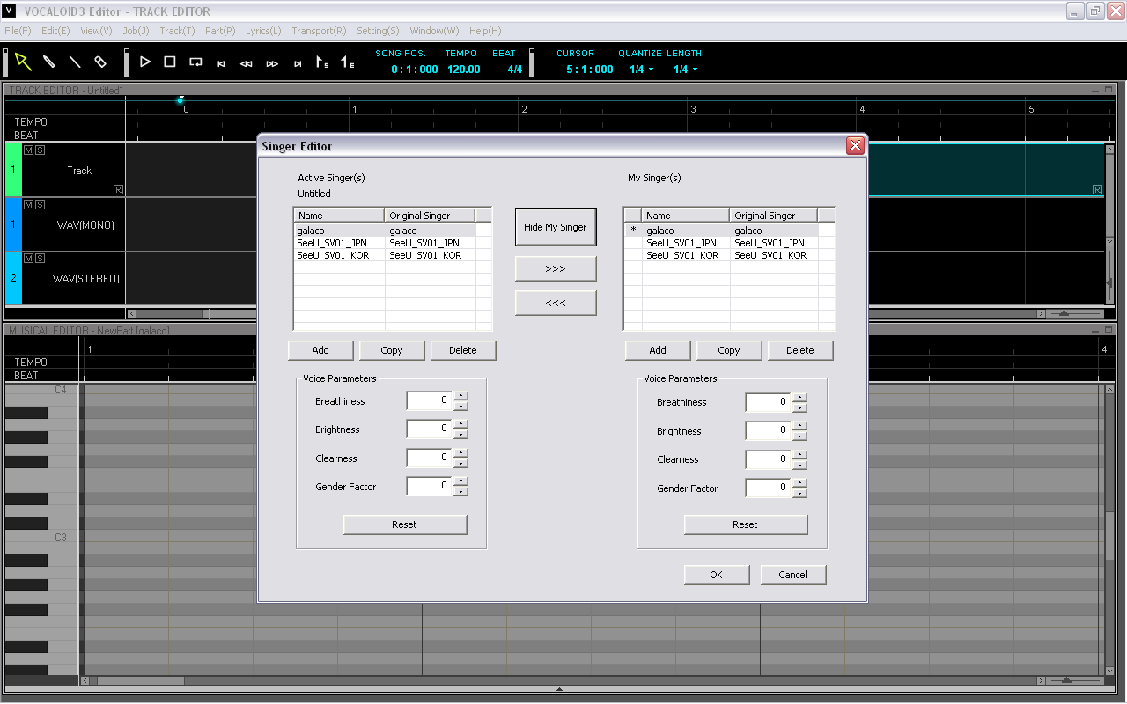Image resolution: width=1127 pixels, height=704 pixels.
Task: Enable loop playback on the transport bar
Action: tap(195, 62)
